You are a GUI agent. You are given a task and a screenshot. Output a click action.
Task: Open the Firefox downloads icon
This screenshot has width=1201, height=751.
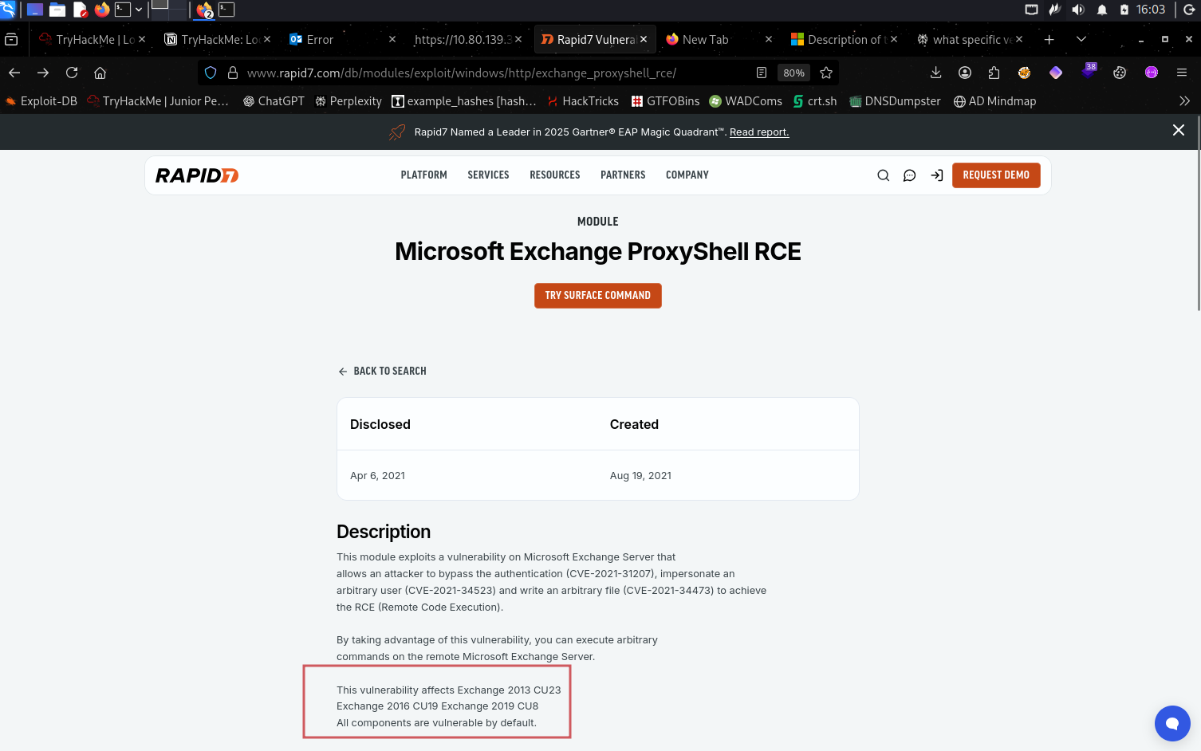point(935,73)
